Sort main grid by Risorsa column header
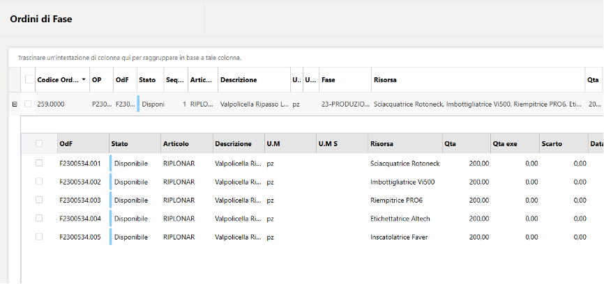This screenshot has height=284, width=604. click(385, 80)
